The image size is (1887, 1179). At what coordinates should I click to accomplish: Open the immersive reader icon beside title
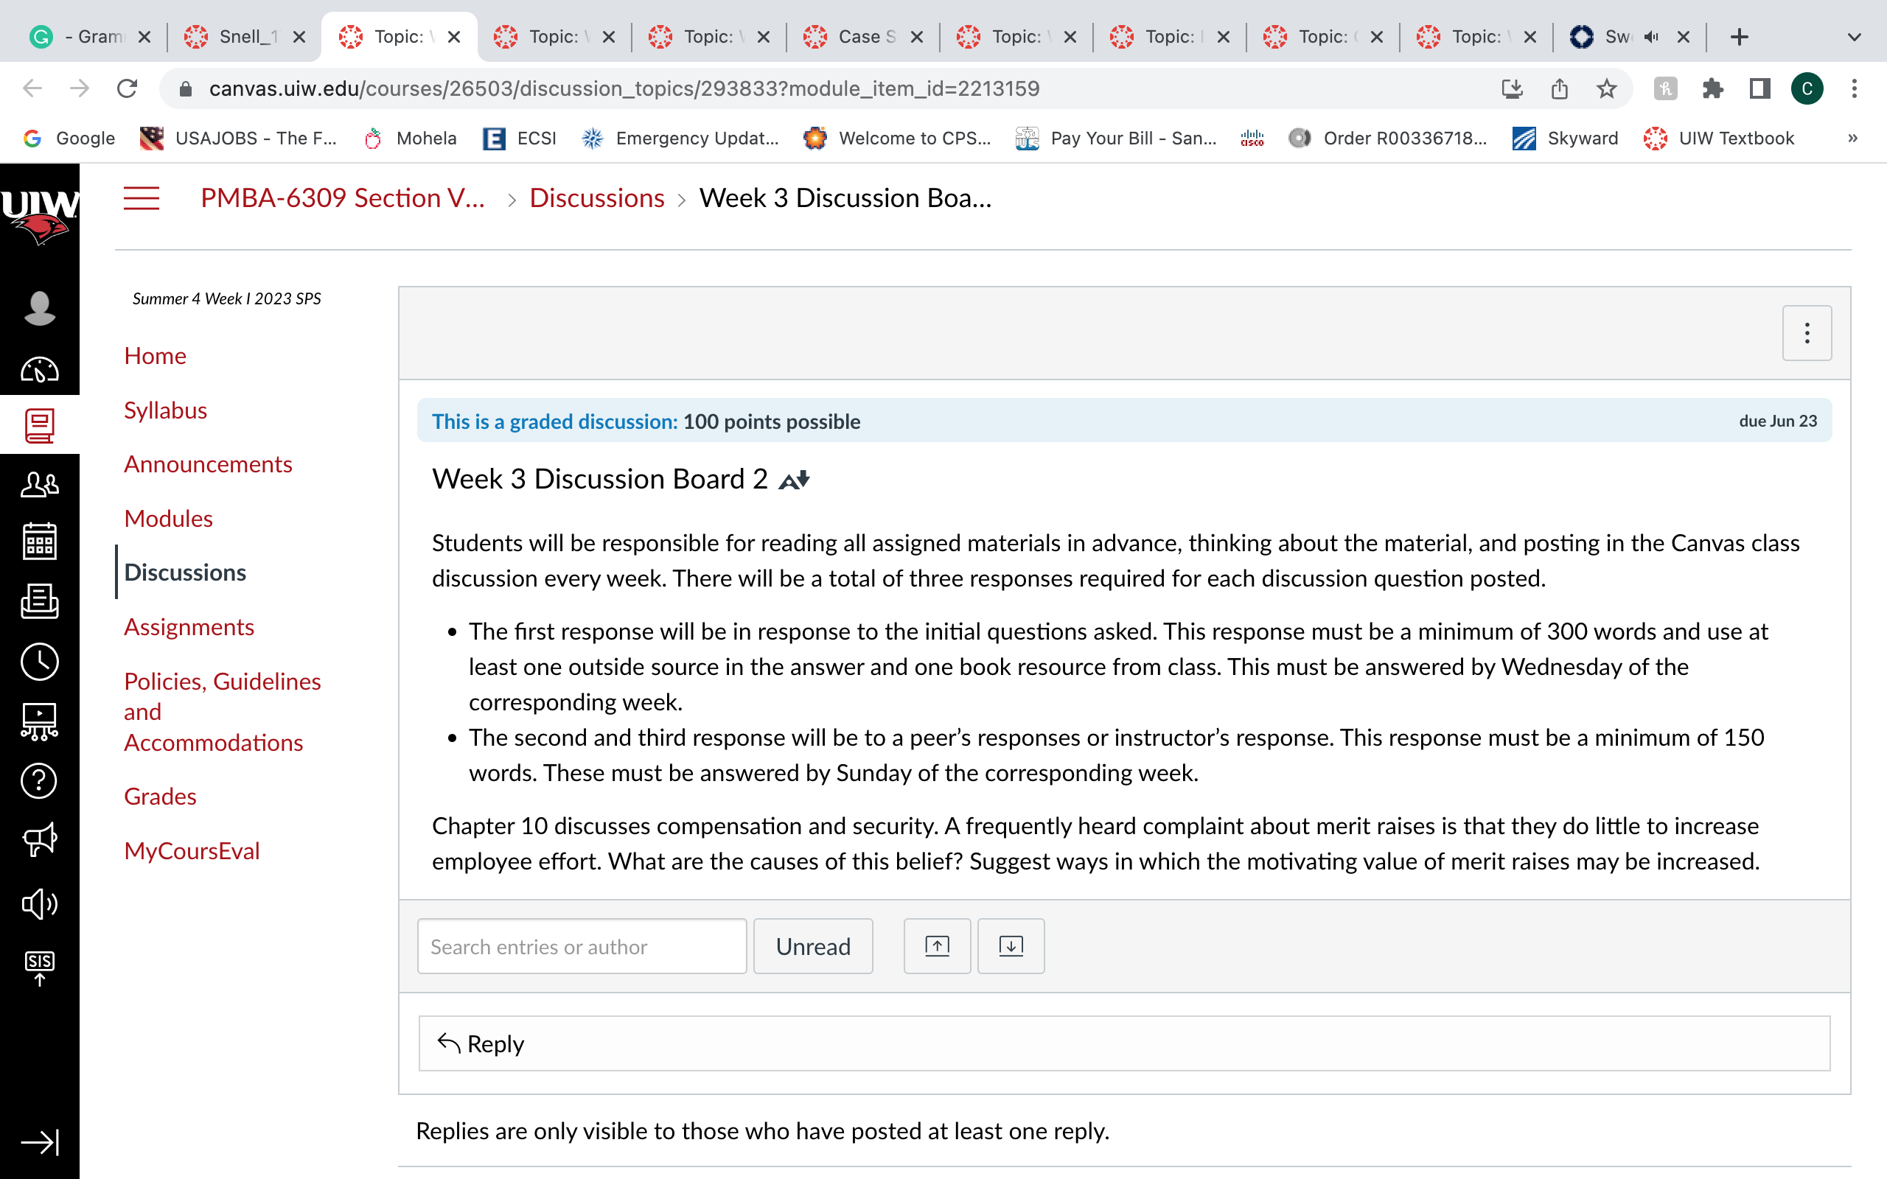pyautogui.click(x=794, y=480)
